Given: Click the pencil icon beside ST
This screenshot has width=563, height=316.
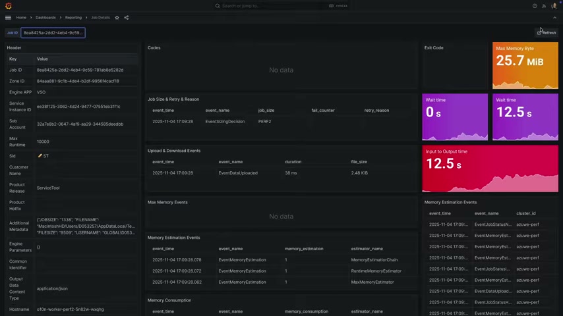Looking at the screenshot, I should click(40, 155).
